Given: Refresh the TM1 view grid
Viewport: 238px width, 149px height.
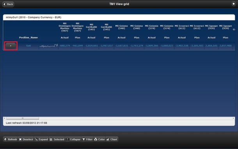Looking at the screenshot, I should point(11,139).
